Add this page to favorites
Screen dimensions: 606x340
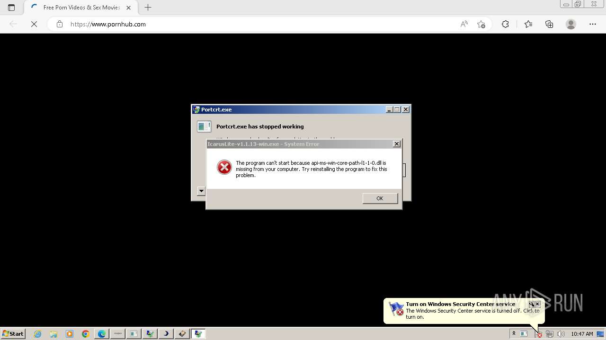tap(481, 24)
